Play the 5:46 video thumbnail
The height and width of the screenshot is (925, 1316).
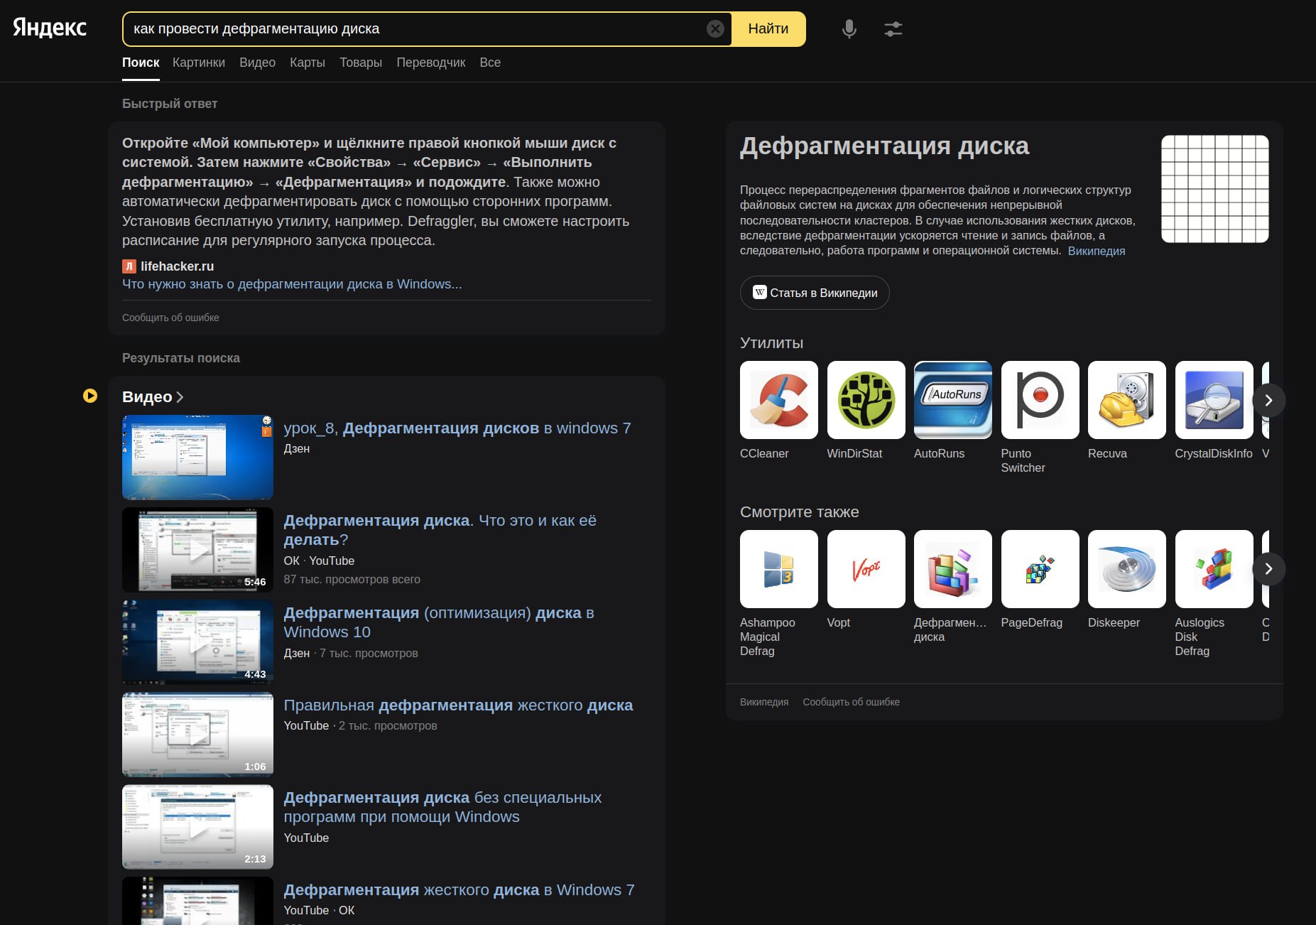(197, 550)
